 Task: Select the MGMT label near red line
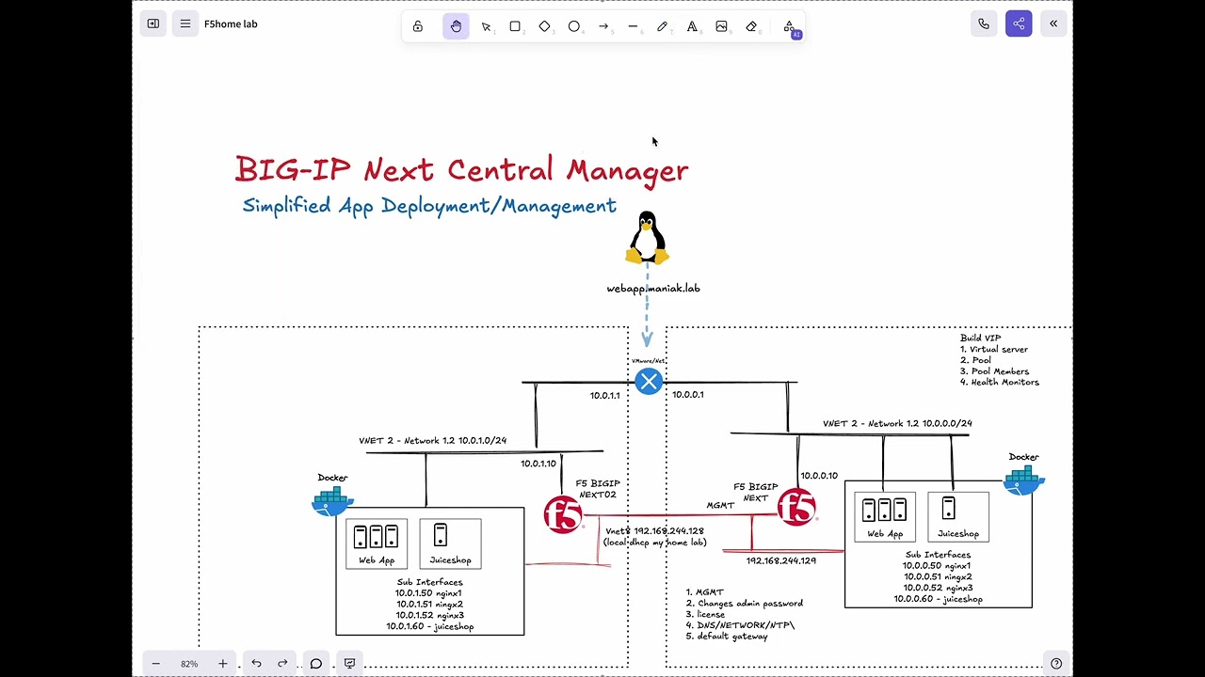click(720, 506)
